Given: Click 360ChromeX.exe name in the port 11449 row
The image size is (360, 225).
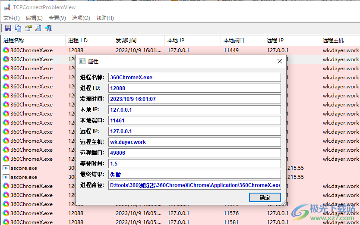Looking at the screenshot, I should click(32, 50).
